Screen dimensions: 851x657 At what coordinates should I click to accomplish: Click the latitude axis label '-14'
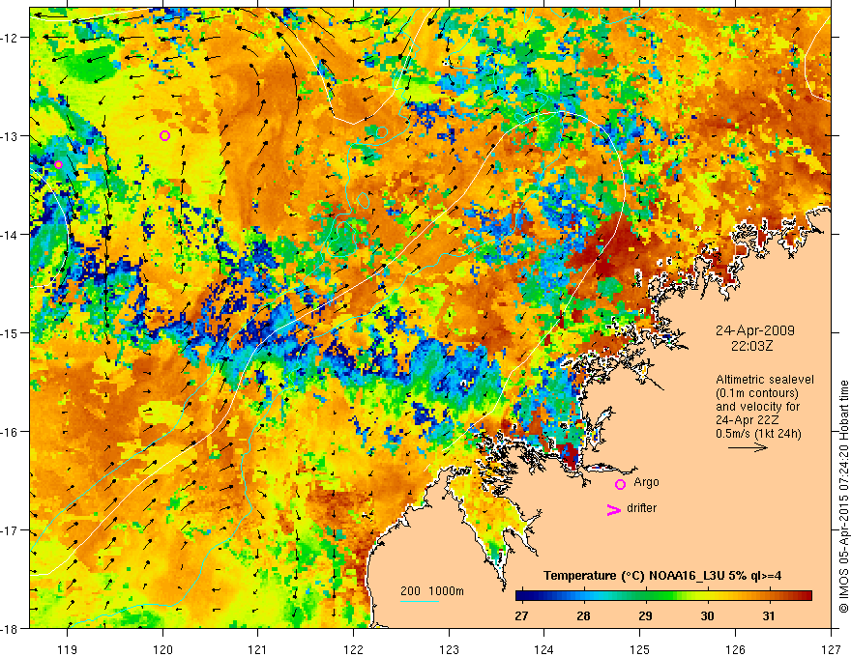(x=11, y=235)
